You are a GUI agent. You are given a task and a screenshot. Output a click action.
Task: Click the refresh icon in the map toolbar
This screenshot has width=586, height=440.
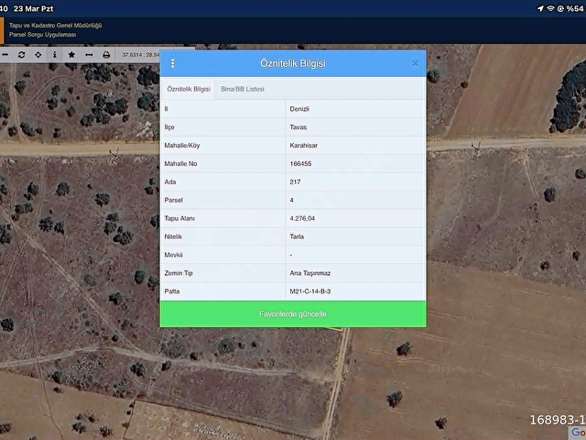[x=21, y=55]
